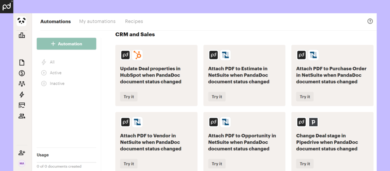This screenshot has height=171, width=390.
Task: Open Automations via the lightning bolt icon
Action: pyautogui.click(x=22, y=94)
